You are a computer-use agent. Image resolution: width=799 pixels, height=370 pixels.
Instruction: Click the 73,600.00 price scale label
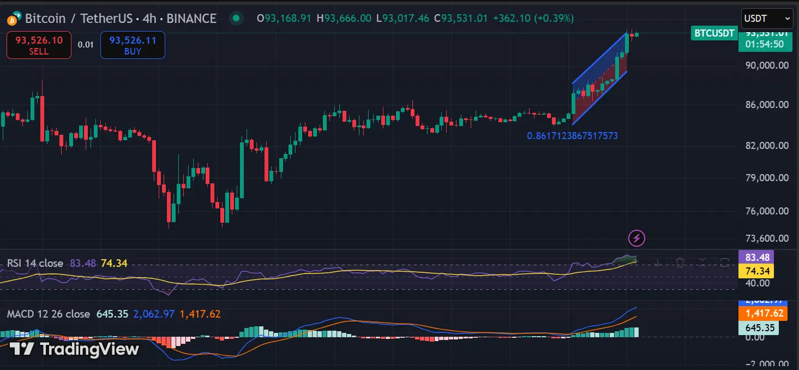(767, 238)
